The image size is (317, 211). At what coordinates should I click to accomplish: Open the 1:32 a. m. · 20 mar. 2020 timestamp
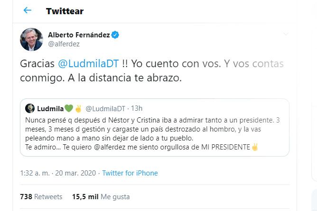pyautogui.click(x=59, y=173)
